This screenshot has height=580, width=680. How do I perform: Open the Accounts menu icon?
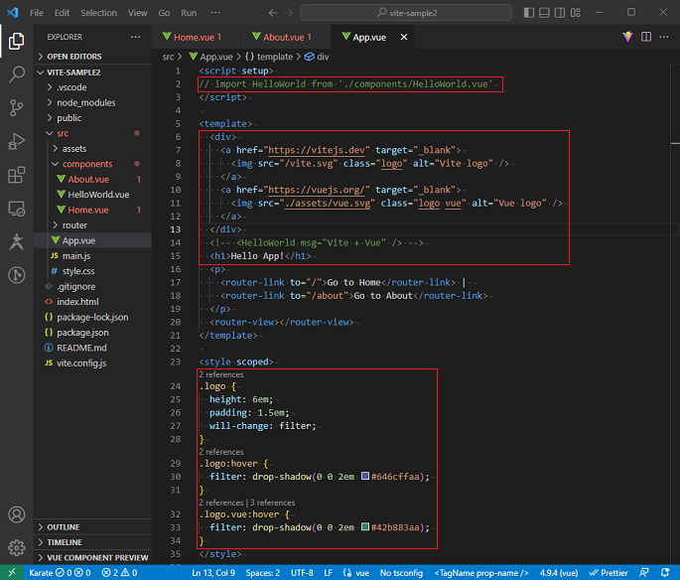pos(17,514)
